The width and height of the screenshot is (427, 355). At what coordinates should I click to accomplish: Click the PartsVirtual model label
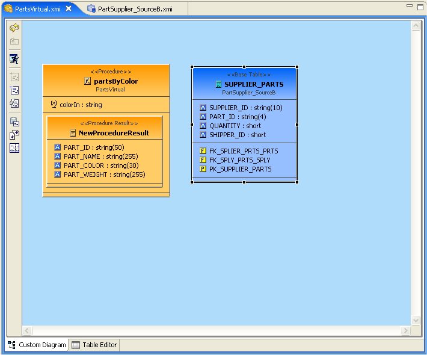tap(110, 90)
